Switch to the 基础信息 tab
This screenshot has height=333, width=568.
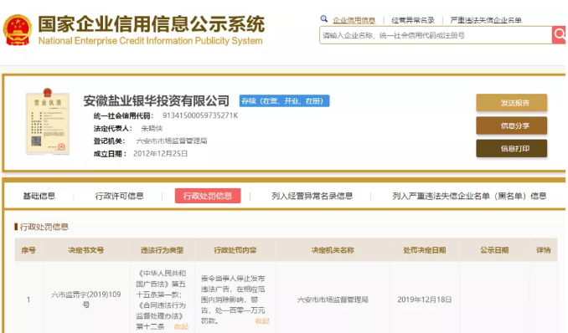[x=39, y=196]
